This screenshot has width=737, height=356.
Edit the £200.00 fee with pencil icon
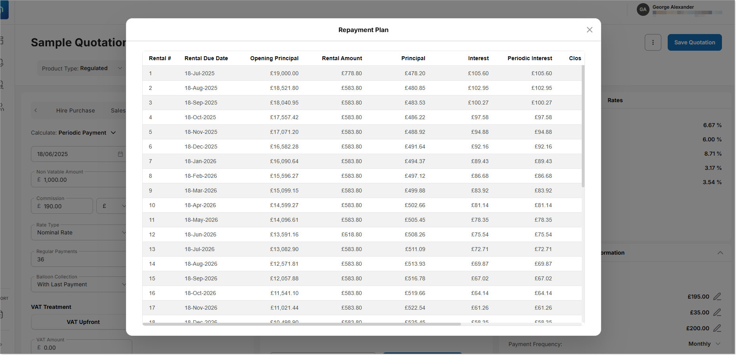(x=717, y=328)
